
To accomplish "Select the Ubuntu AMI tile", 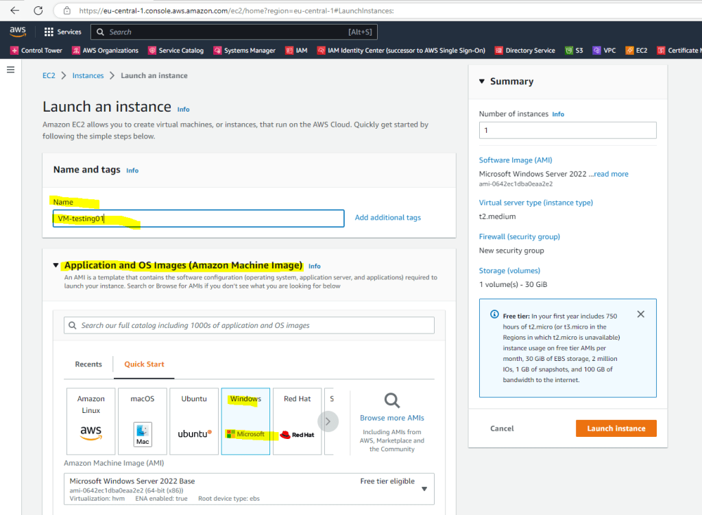I will coord(194,421).
